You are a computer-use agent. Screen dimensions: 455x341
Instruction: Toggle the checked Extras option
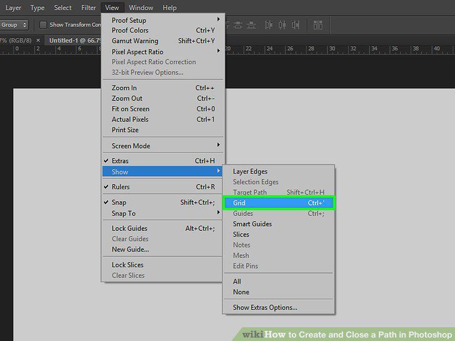pos(163,161)
